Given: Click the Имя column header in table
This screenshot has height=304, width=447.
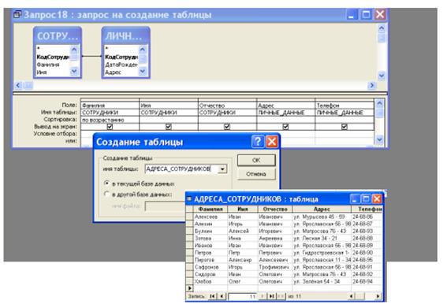Looking at the screenshot, I should (243, 209).
